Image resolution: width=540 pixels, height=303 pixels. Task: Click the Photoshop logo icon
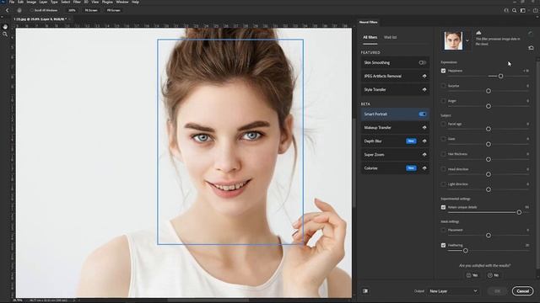click(x=3, y=2)
